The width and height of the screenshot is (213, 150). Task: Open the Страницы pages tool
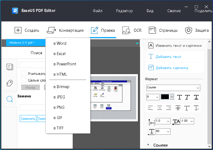point(163,30)
